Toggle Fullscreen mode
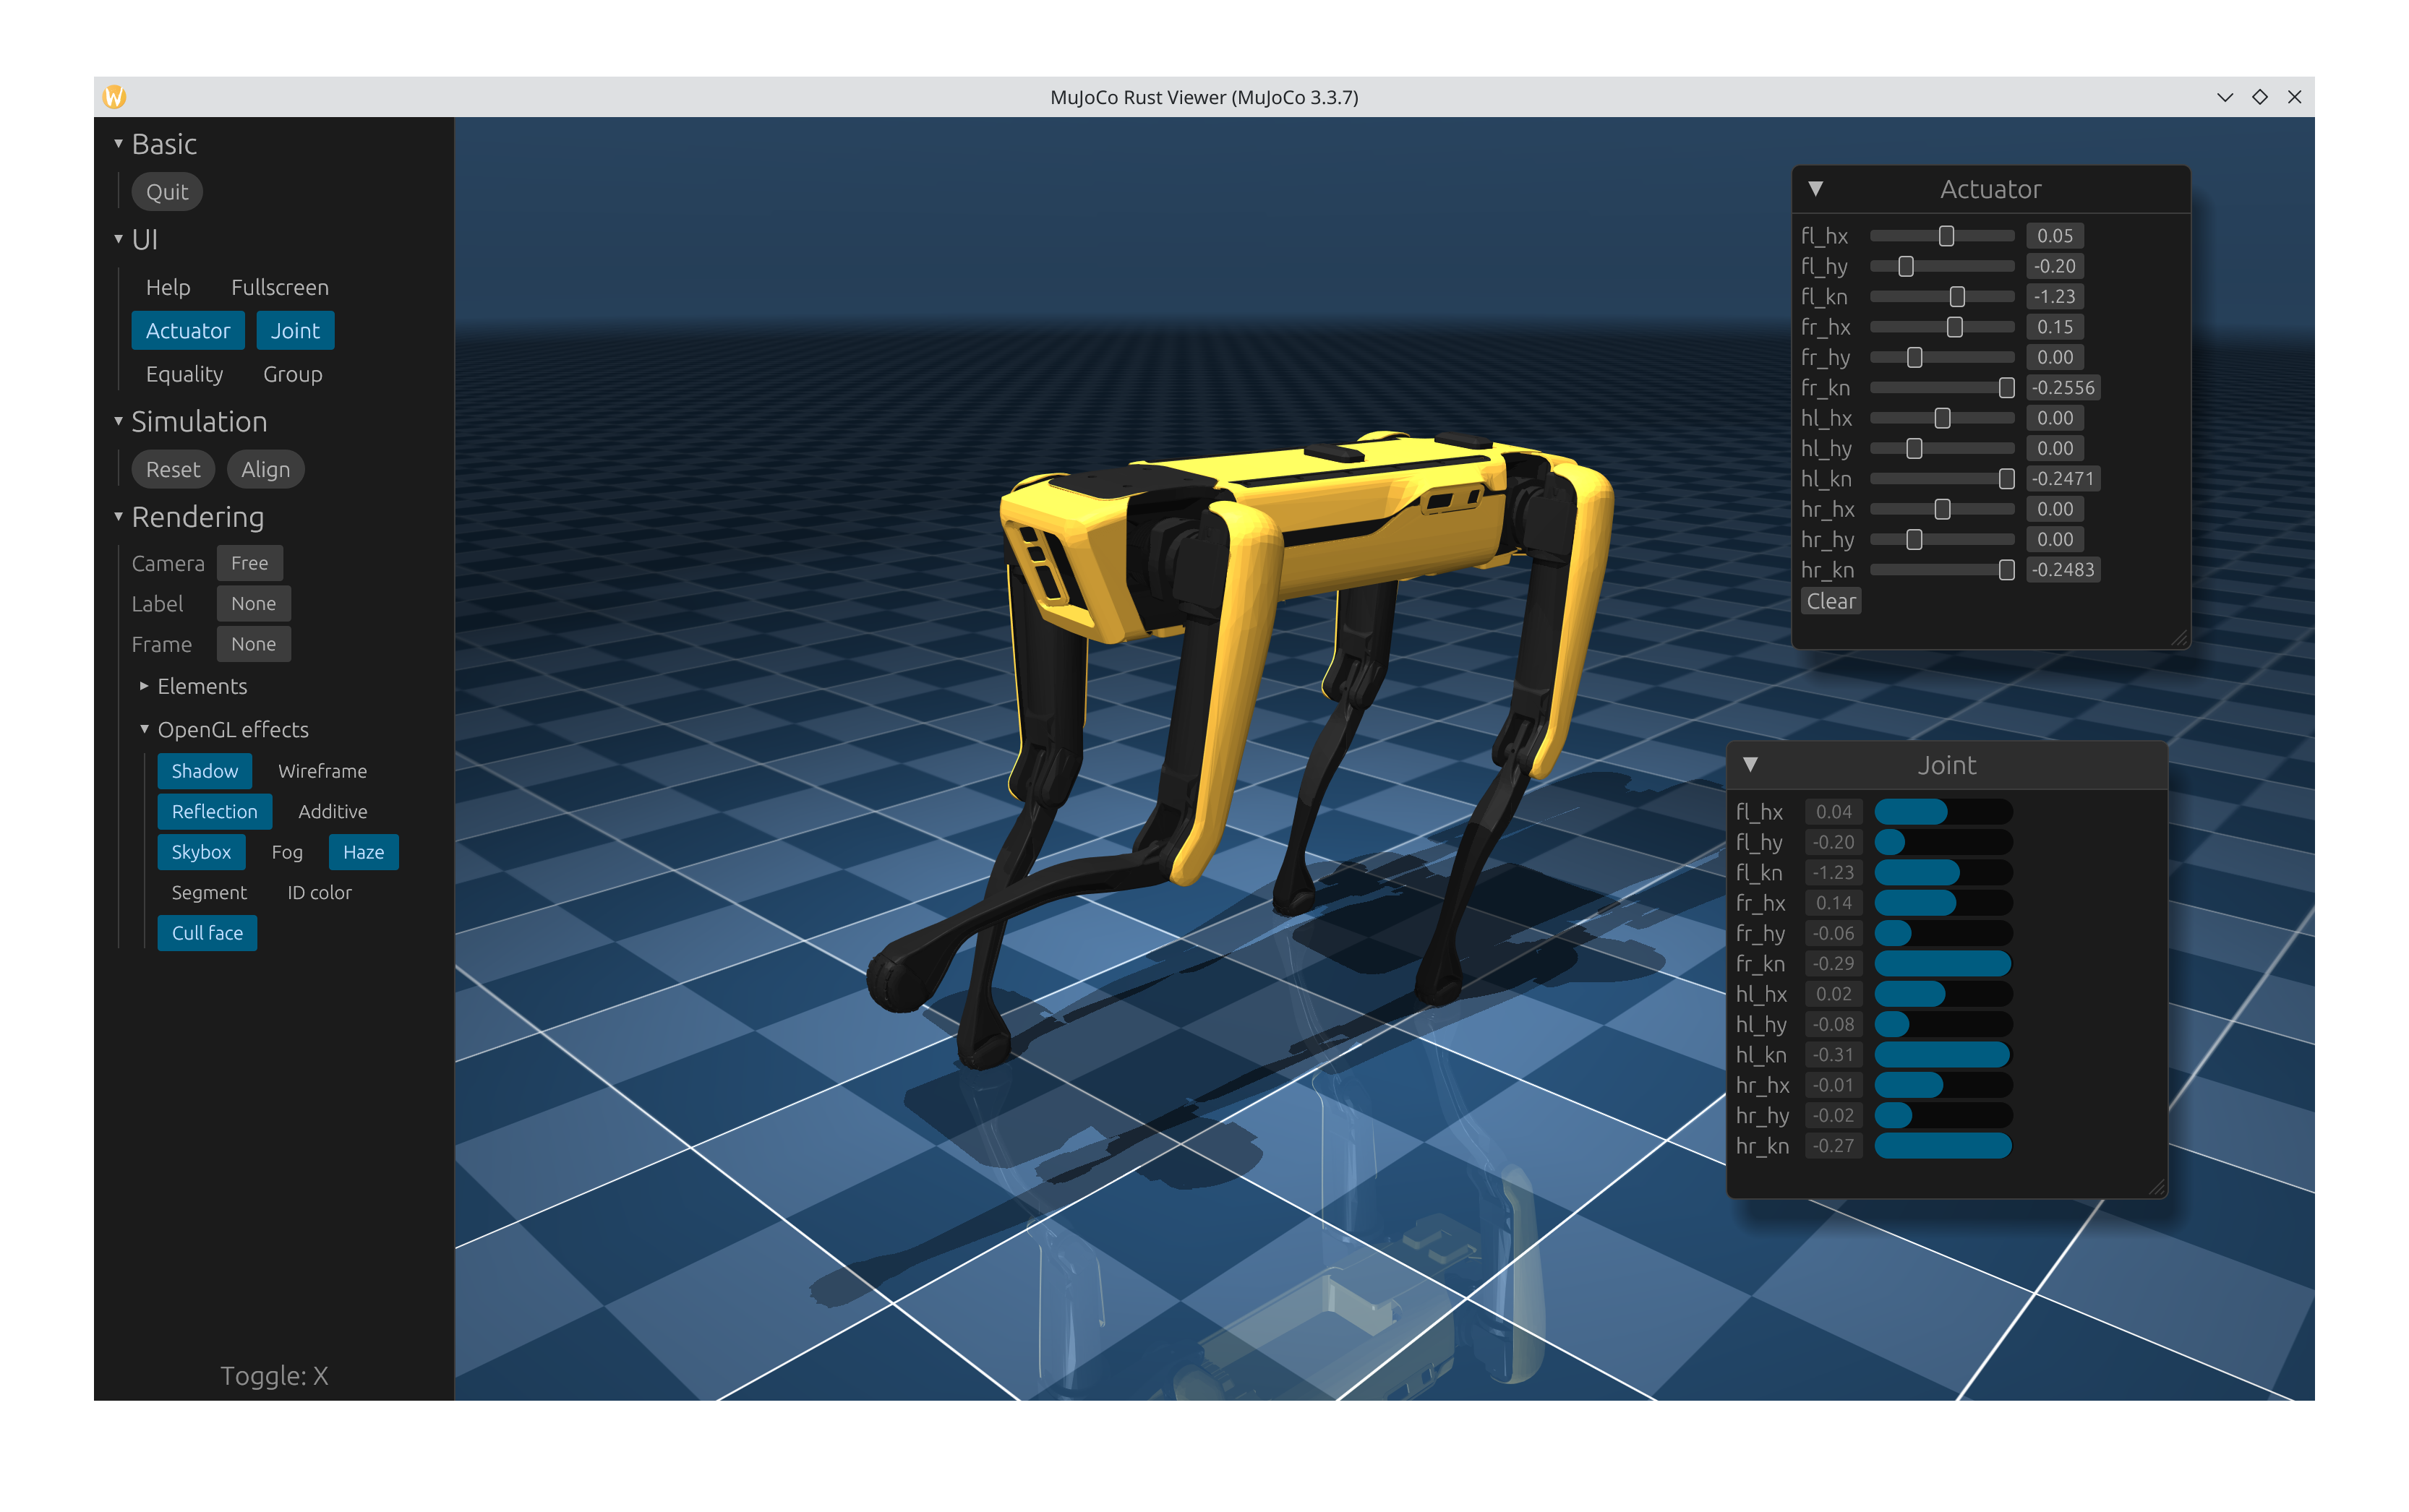Viewport: 2409px width, 1512px height. click(x=280, y=288)
